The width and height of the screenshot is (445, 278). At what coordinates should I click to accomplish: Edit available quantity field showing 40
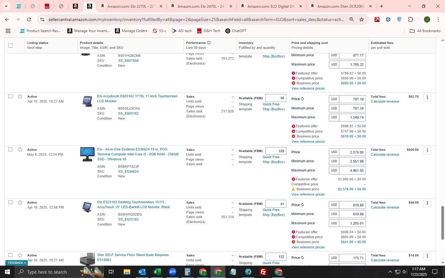pos(276,98)
